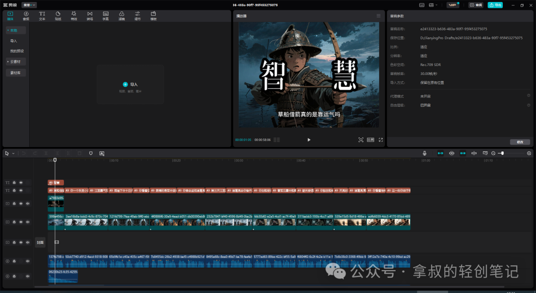This screenshot has width=536, height=293.
Task: Add a marker with the marker icon
Action: pos(91,153)
